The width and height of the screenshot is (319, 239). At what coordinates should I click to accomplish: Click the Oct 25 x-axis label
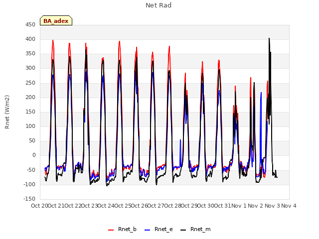pos(123,206)
